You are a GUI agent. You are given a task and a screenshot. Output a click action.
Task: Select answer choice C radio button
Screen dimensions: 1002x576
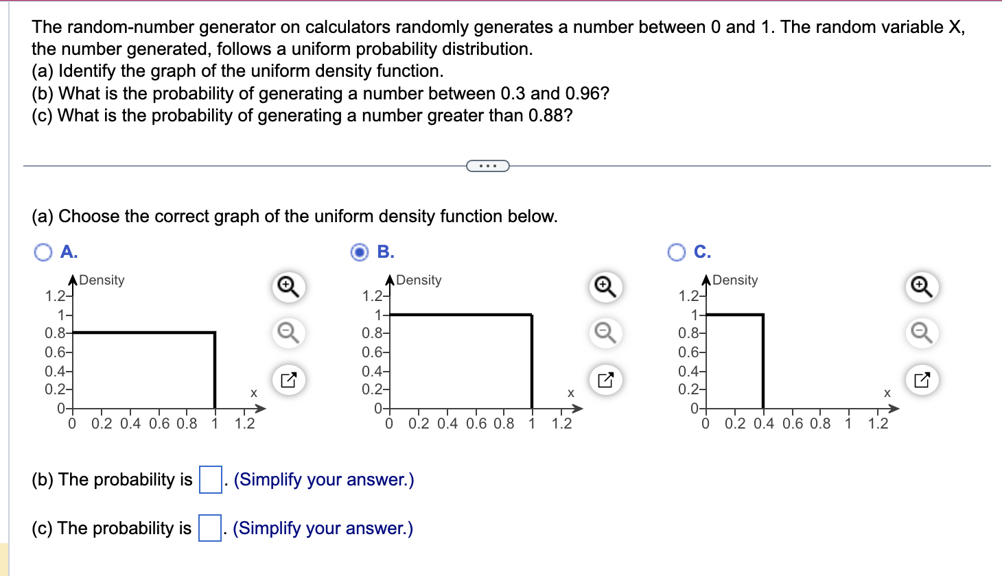[x=677, y=252]
